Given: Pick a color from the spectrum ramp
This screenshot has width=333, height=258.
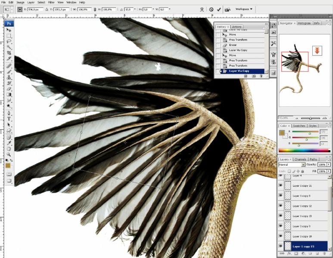Looking at the screenshot, I should [x=305, y=150].
